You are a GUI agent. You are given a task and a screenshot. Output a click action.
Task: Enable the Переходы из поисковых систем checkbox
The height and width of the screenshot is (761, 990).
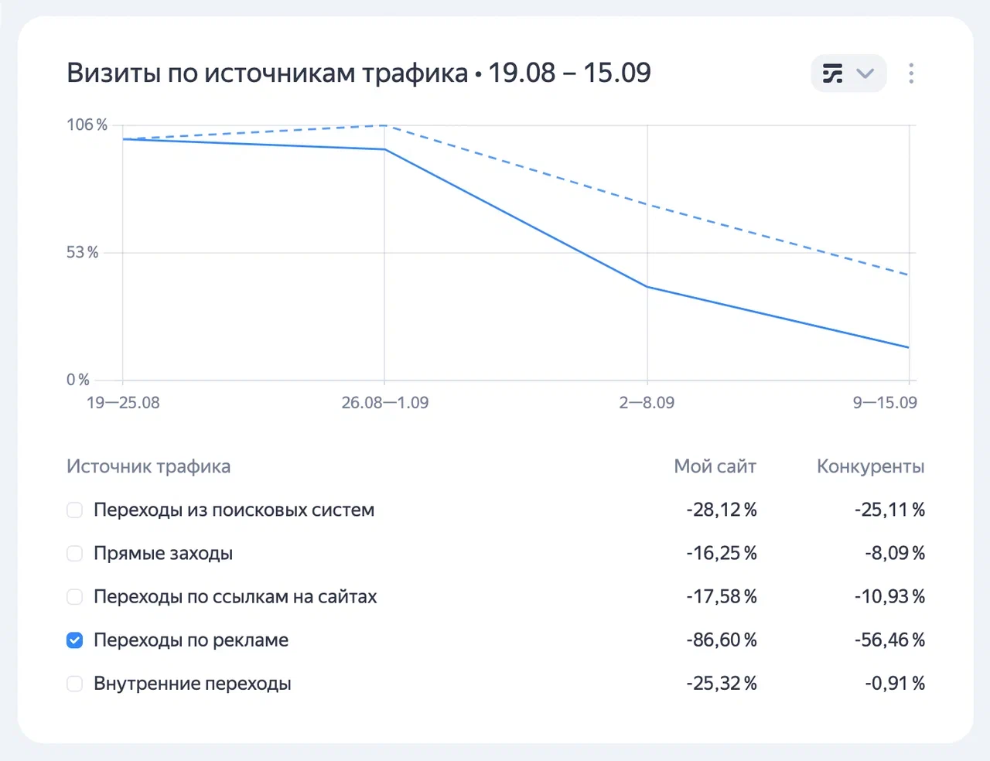(75, 510)
